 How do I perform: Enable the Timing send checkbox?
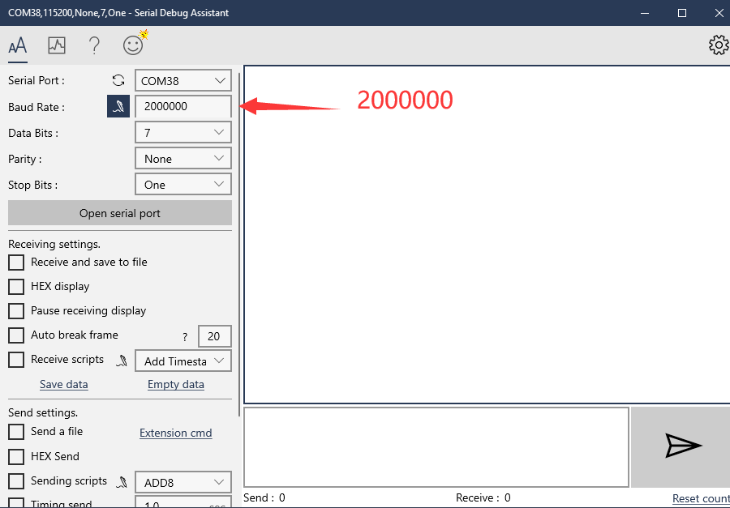coord(16,503)
